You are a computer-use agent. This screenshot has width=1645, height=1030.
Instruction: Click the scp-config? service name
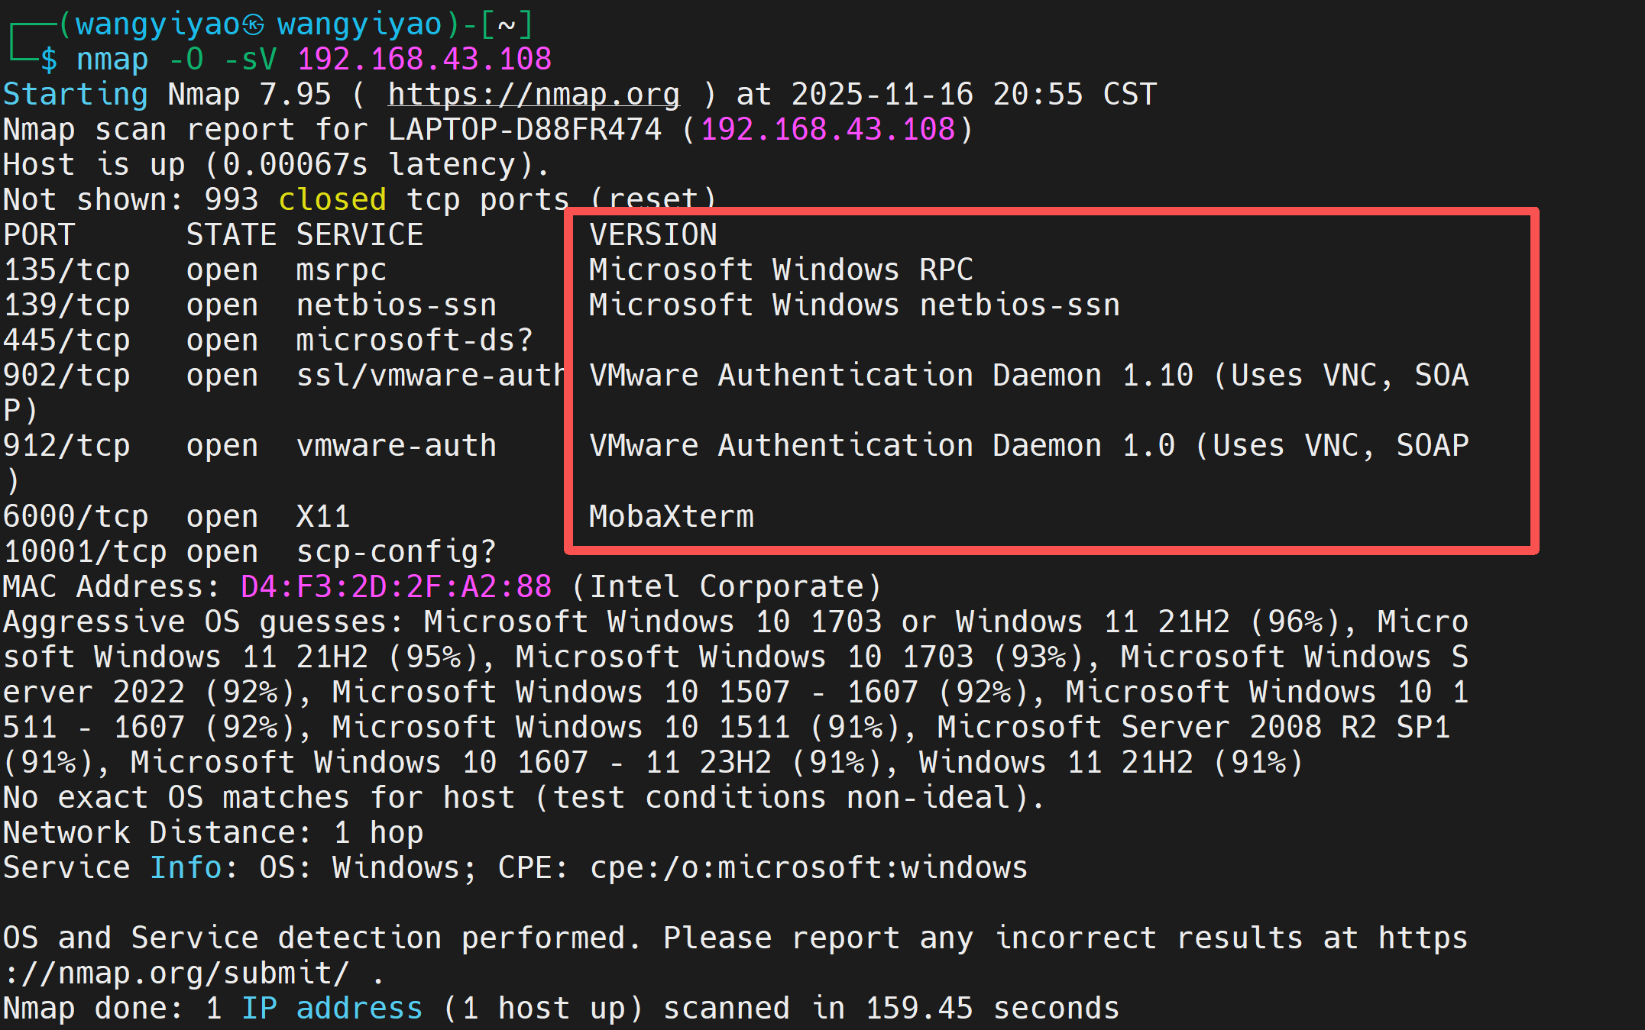396,552
